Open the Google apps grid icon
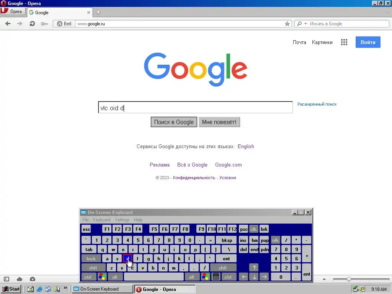 [x=344, y=42]
